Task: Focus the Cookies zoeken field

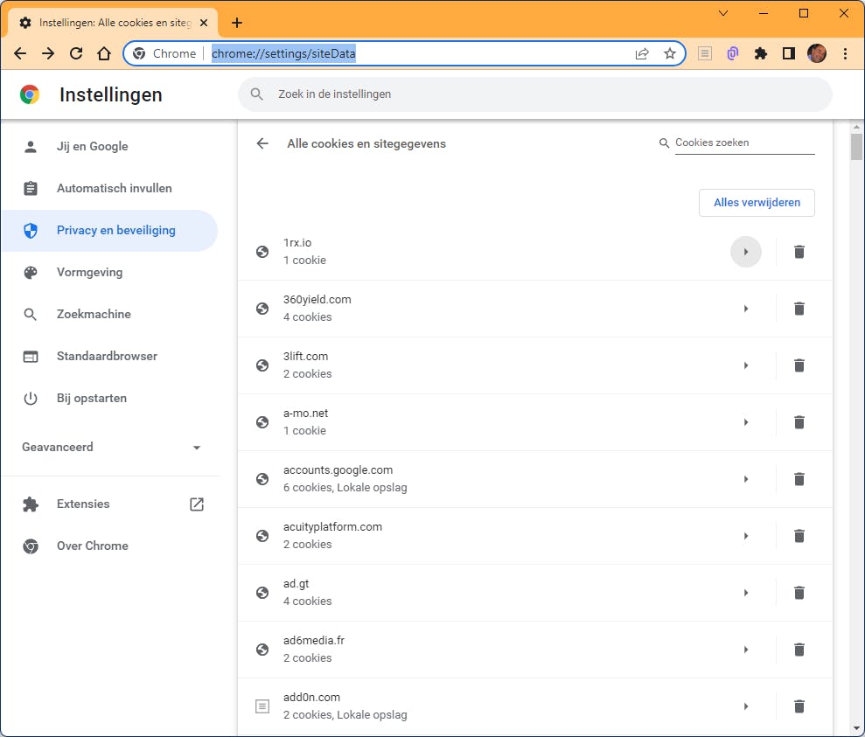Action: 743,143
